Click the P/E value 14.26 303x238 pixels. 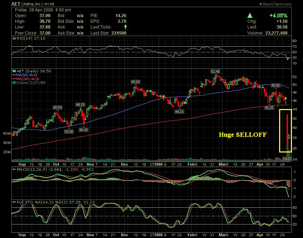click(x=121, y=16)
